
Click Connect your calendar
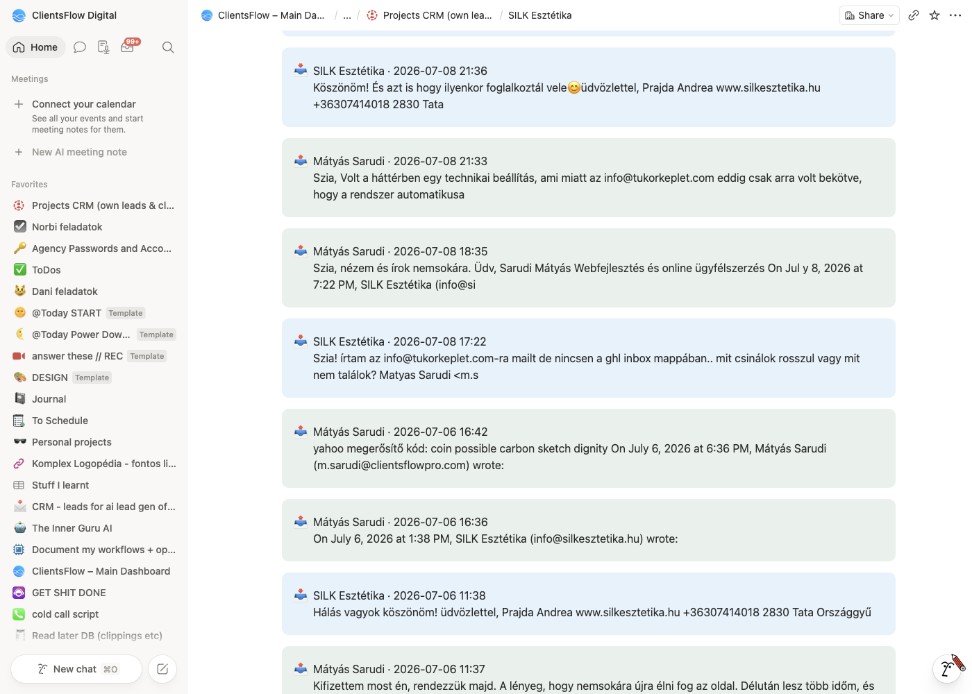coord(84,104)
